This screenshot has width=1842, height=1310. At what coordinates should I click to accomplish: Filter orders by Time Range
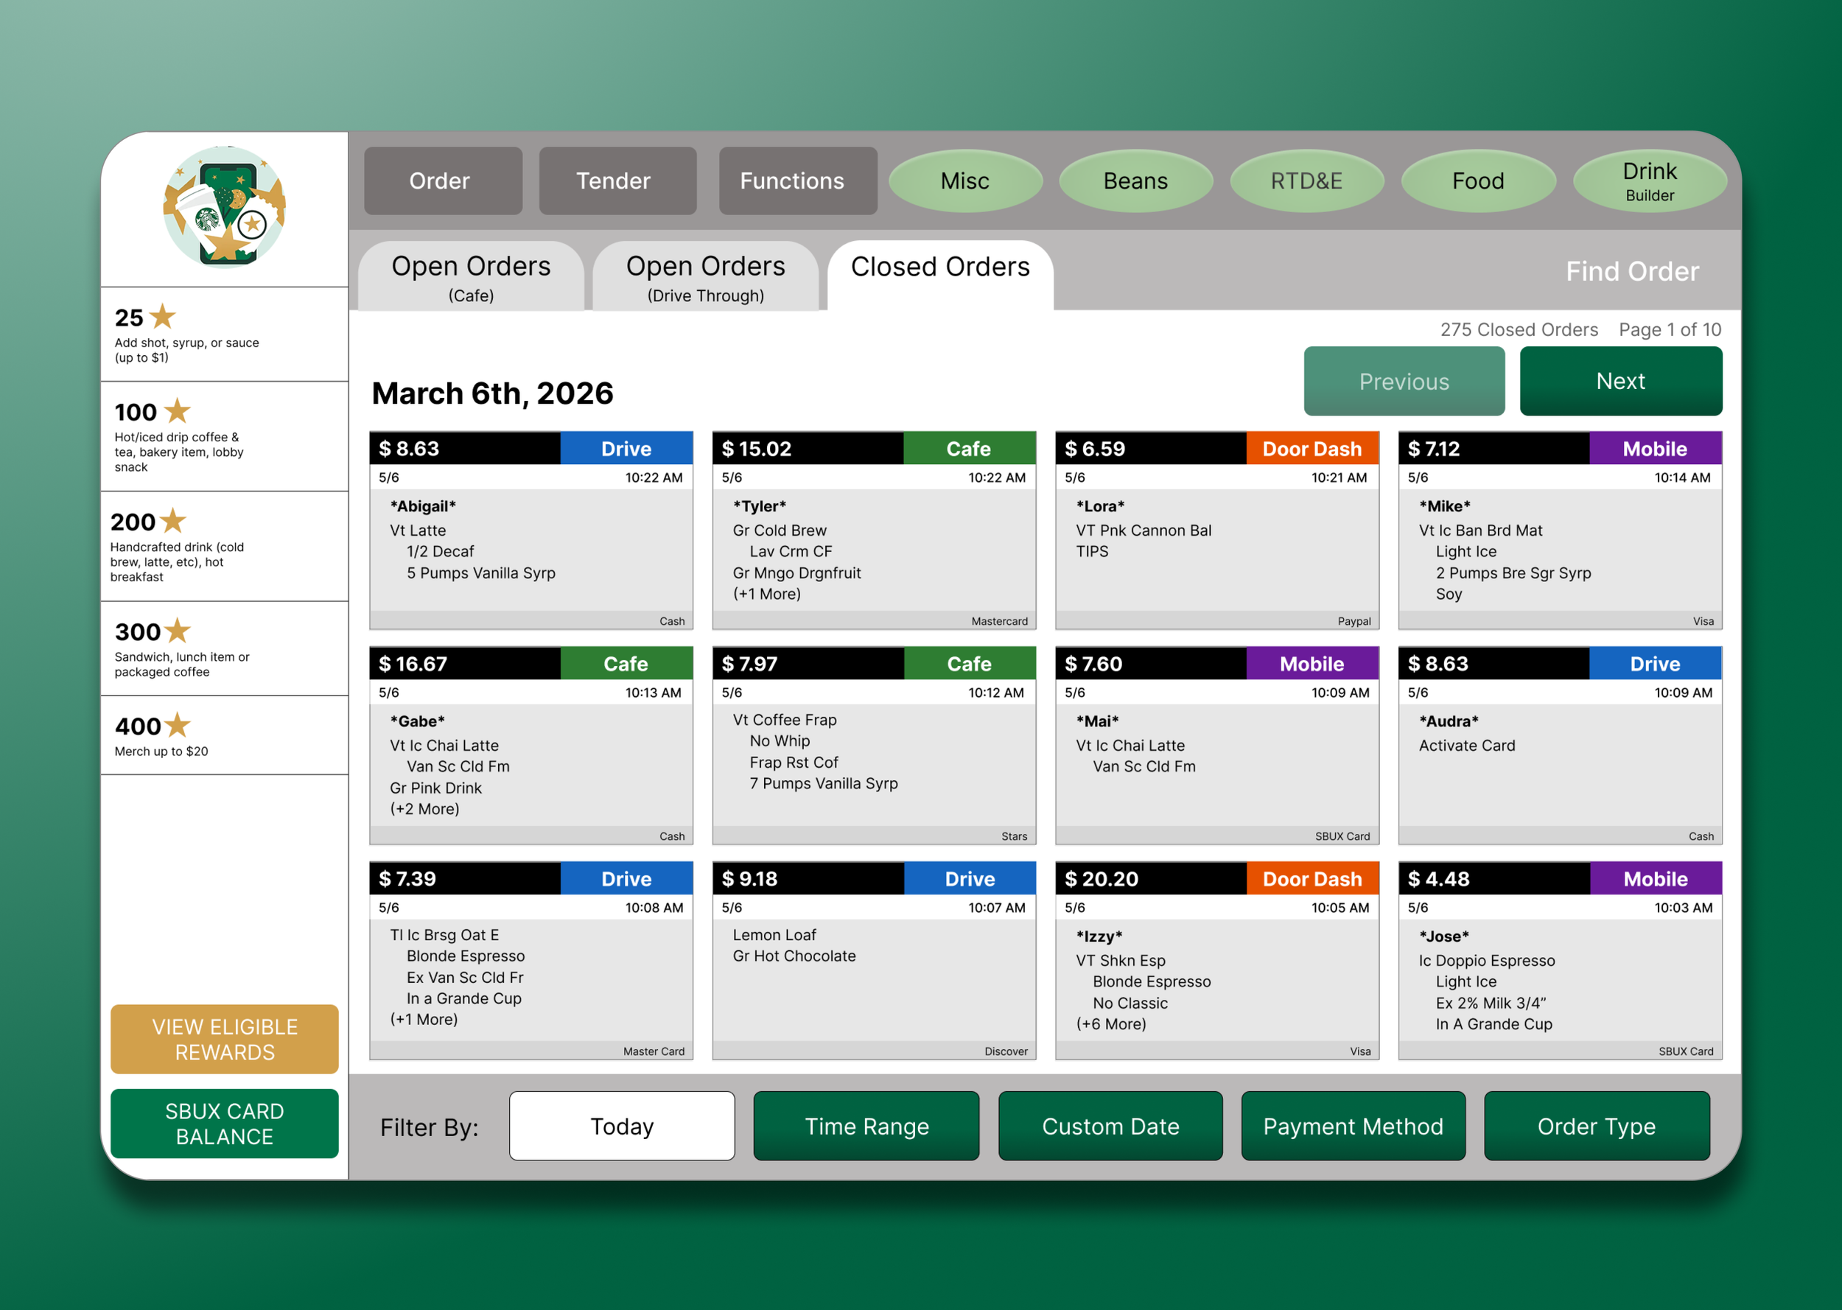click(867, 1126)
